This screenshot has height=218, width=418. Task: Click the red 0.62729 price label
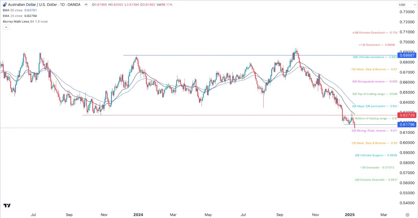407,115
